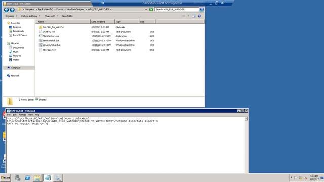Screen dimensions: 324x182
Task: Select Pictures library
Action: (x=17, y=56)
